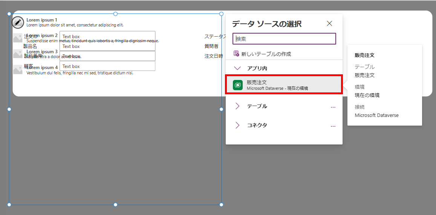Click the Lorem ipsum dolor sit amet subtitle
The width and height of the screenshot is (436, 215).
[x=75, y=25]
